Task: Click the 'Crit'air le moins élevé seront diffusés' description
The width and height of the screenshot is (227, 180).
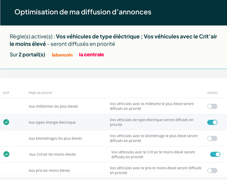Action: 153,155
